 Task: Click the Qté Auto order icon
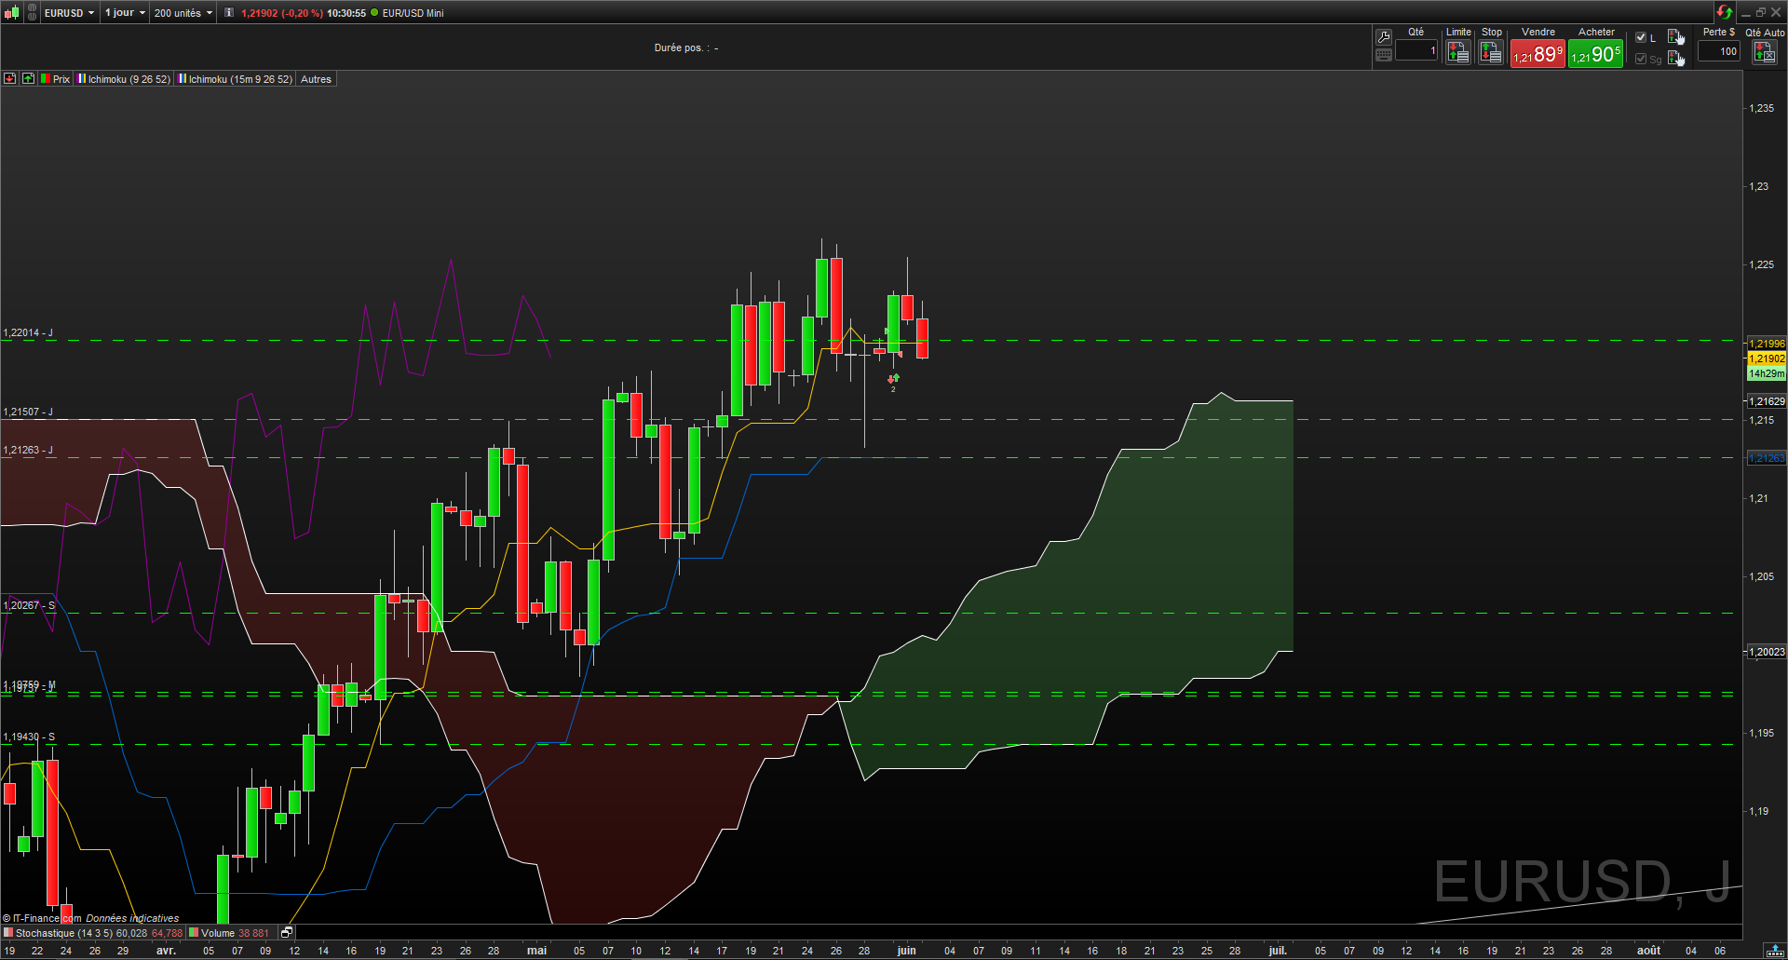(x=1764, y=54)
